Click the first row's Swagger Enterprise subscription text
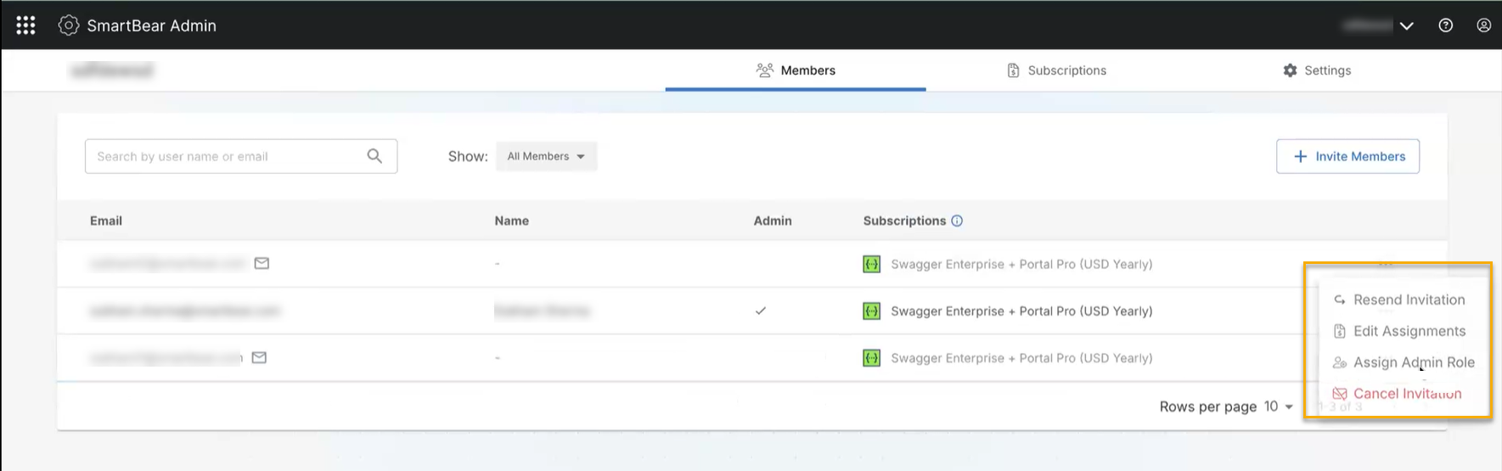The image size is (1502, 471). 1021,264
